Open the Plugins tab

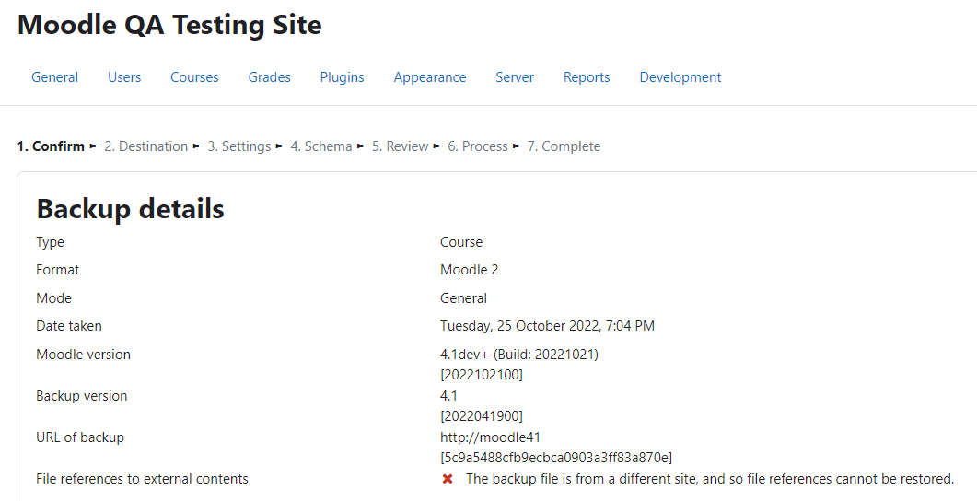pyautogui.click(x=342, y=77)
